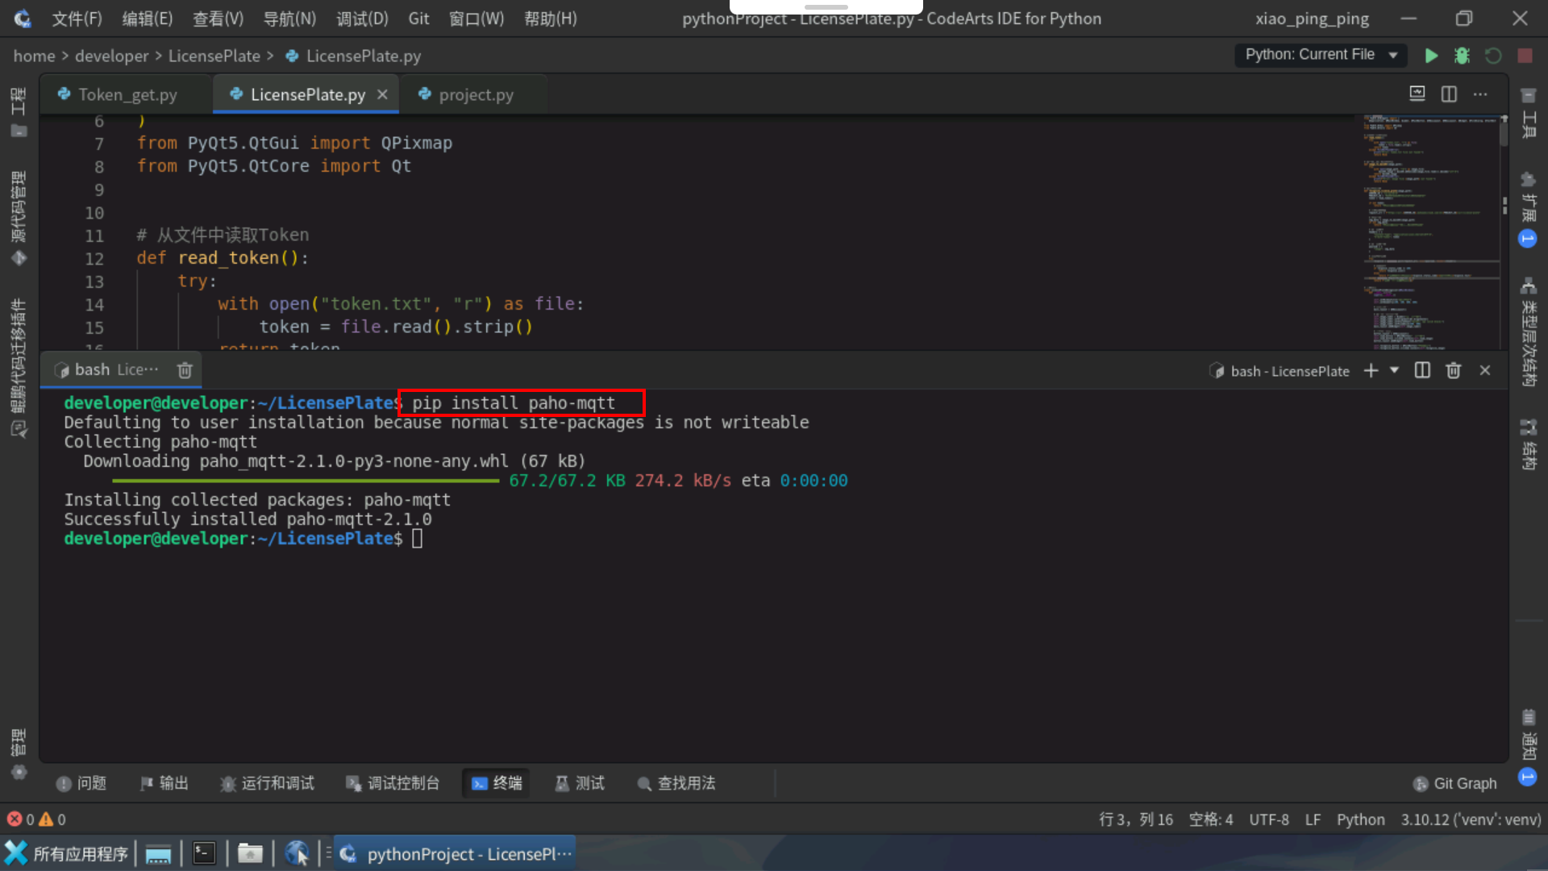Split the terminal panel
Screen dimensions: 1548x871
coord(1422,370)
